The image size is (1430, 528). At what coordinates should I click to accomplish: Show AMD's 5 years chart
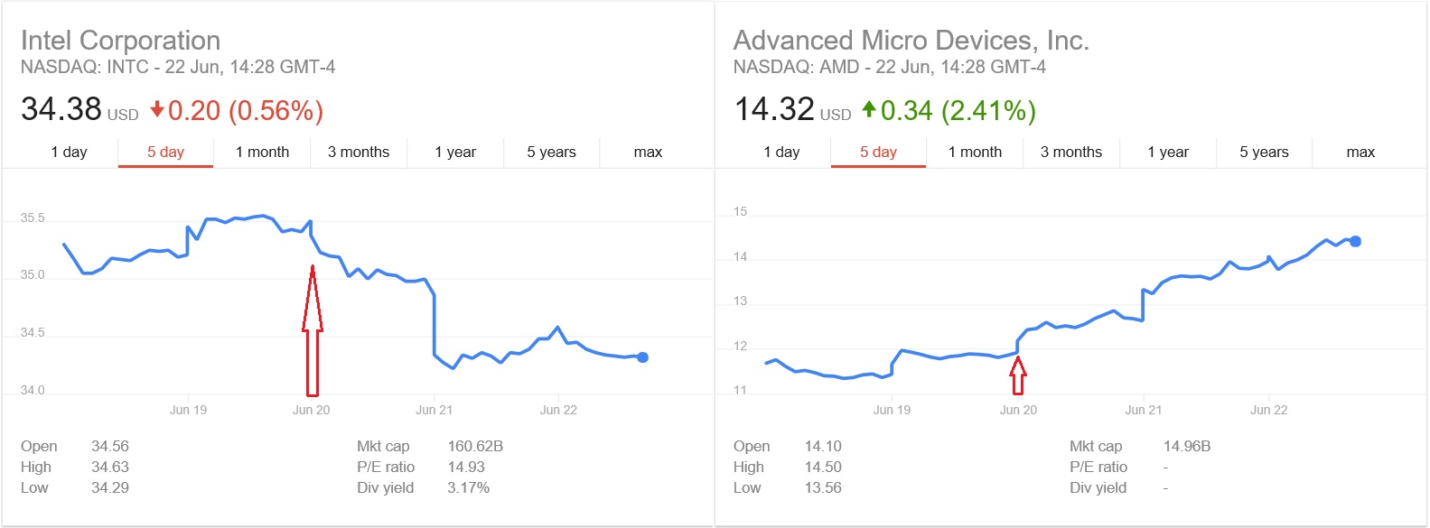(x=1264, y=152)
